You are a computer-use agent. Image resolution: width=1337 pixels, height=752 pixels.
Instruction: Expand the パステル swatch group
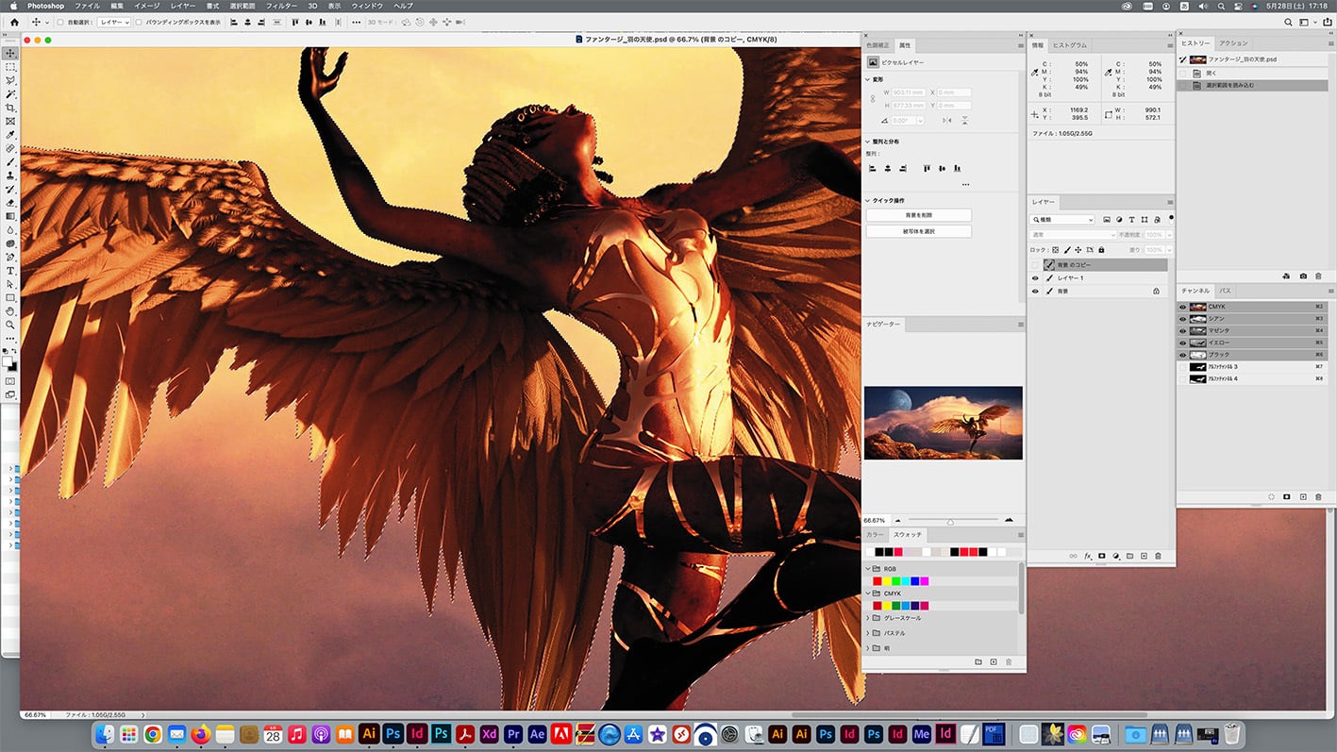(868, 633)
